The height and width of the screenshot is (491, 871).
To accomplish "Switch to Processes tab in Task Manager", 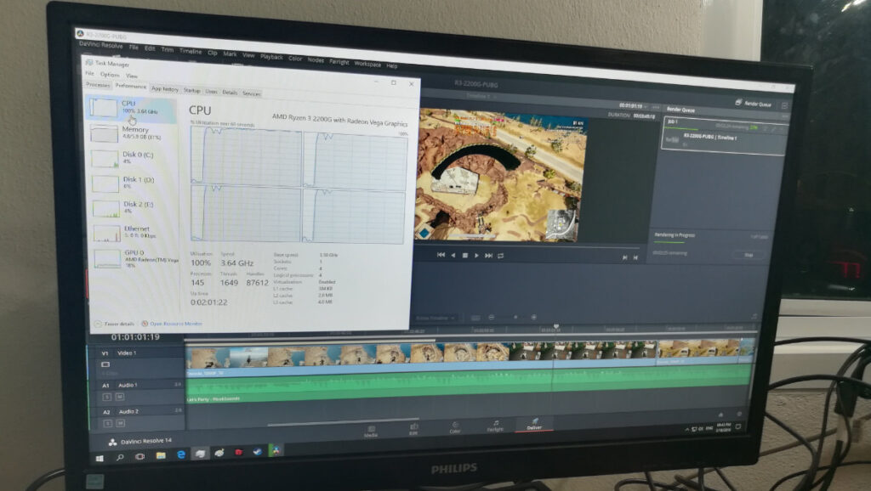I will click(x=98, y=85).
